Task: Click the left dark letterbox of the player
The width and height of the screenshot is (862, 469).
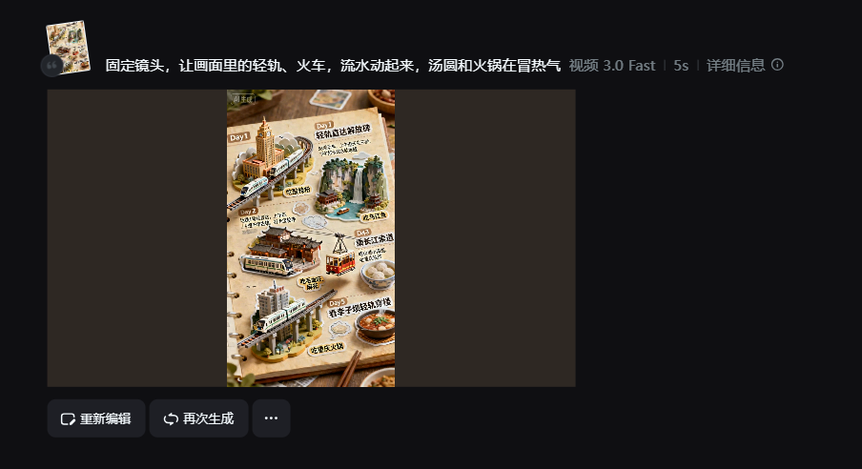Action: [137, 238]
